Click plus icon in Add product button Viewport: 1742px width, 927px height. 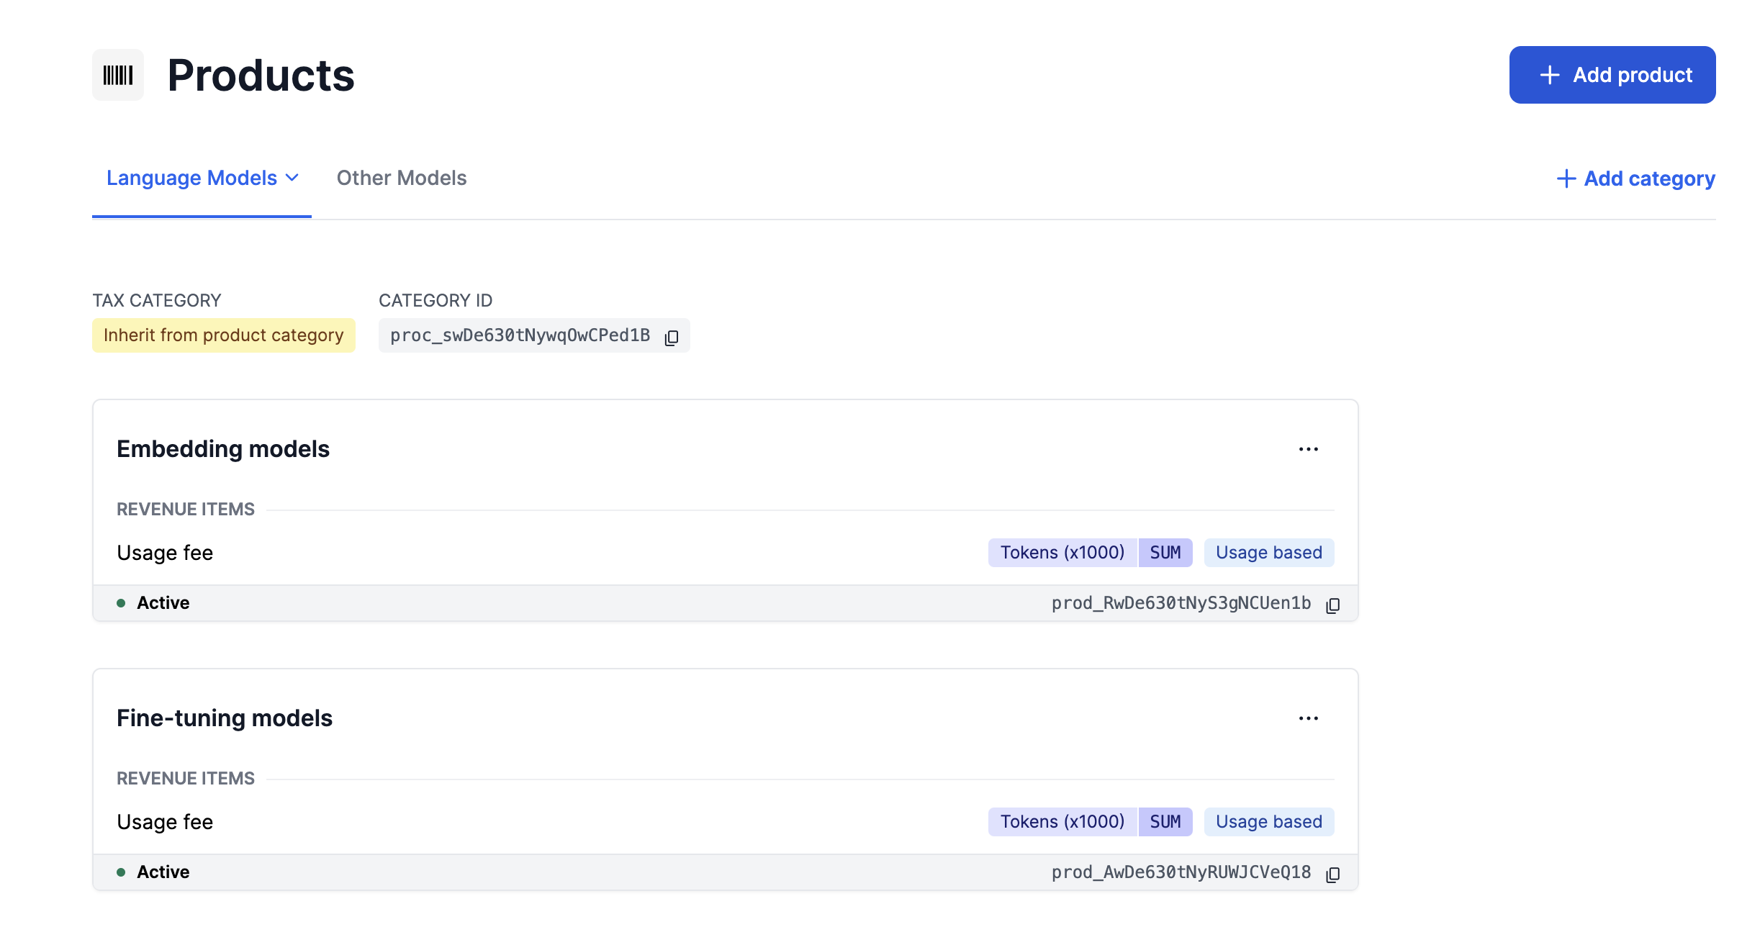click(x=1549, y=75)
